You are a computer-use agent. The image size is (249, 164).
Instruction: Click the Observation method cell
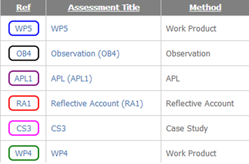tap(188, 54)
